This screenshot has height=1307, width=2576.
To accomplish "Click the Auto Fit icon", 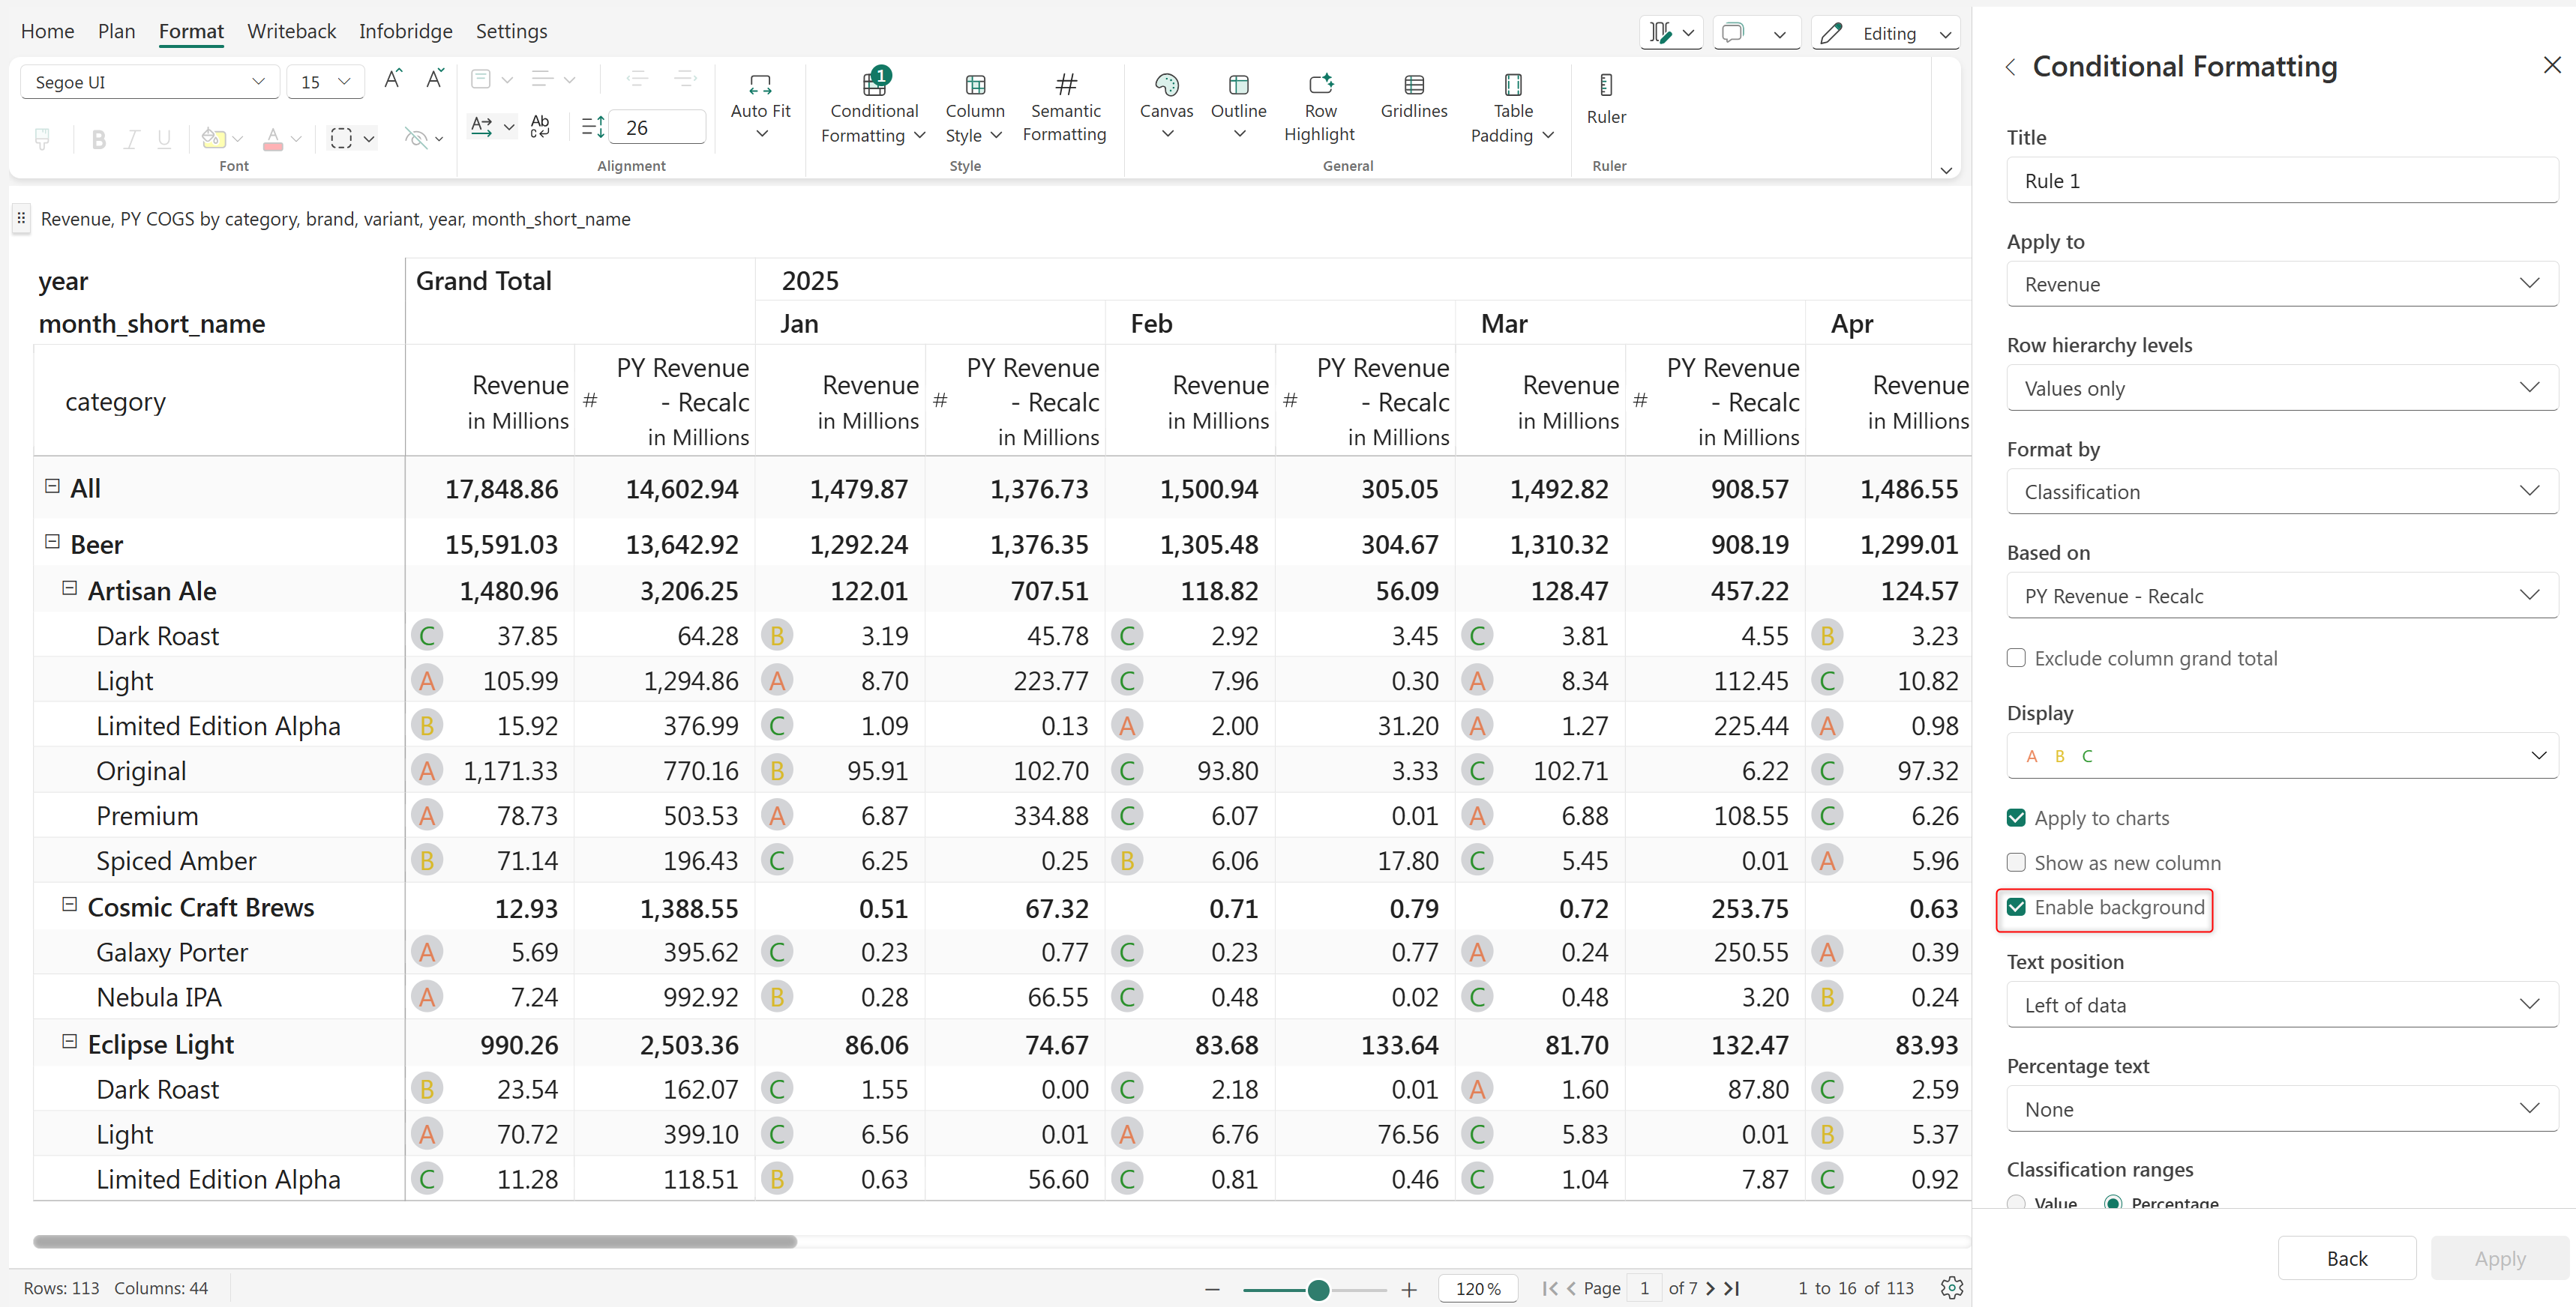I will pos(760,85).
